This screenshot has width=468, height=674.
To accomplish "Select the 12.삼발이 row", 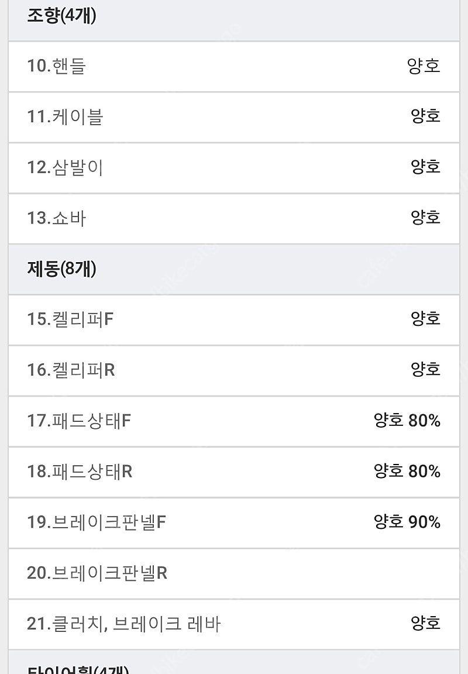I will point(234,168).
